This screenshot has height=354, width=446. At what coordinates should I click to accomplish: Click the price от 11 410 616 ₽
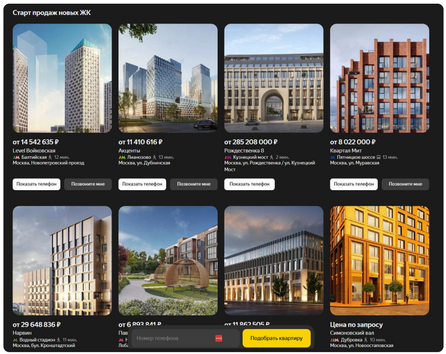pyautogui.click(x=140, y=142)
